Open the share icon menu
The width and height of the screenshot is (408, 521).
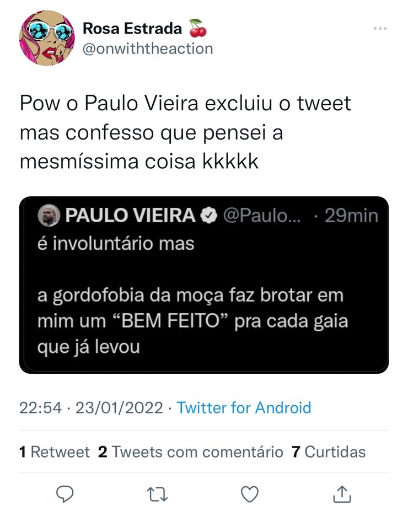click(342, 493)
